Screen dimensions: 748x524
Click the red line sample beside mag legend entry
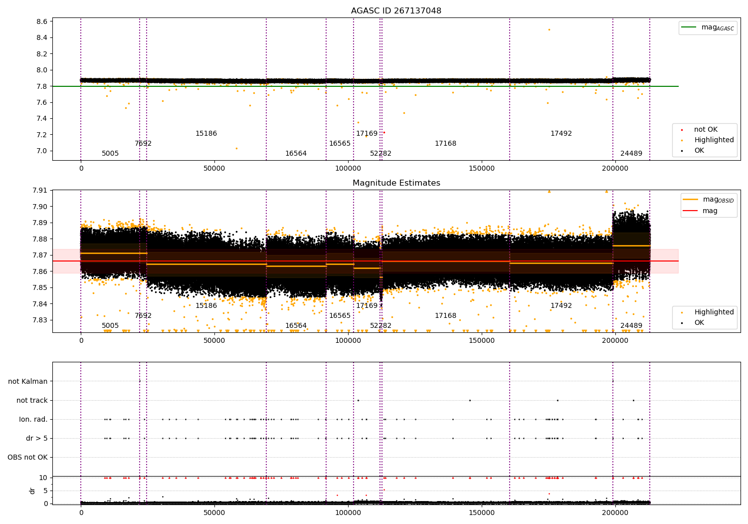(690, 211)
